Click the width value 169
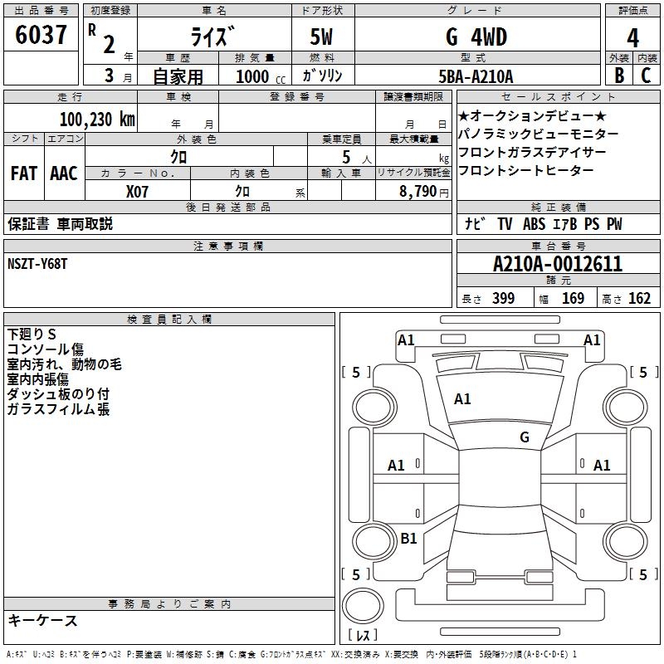 tap(573, 298)
